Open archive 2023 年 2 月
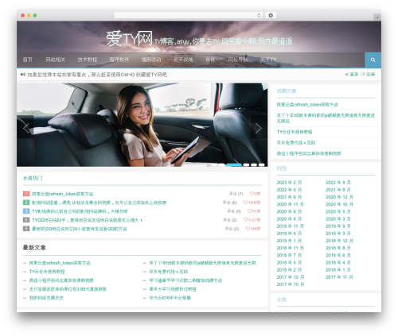 point(289,183)
